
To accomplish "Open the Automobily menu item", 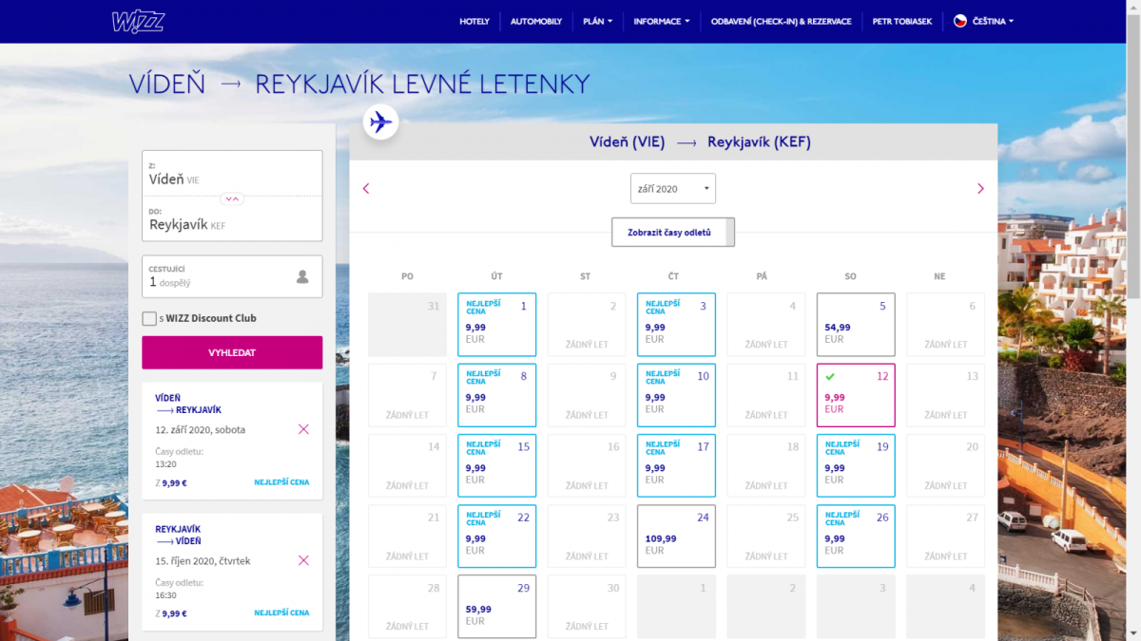I will point(535,21).
